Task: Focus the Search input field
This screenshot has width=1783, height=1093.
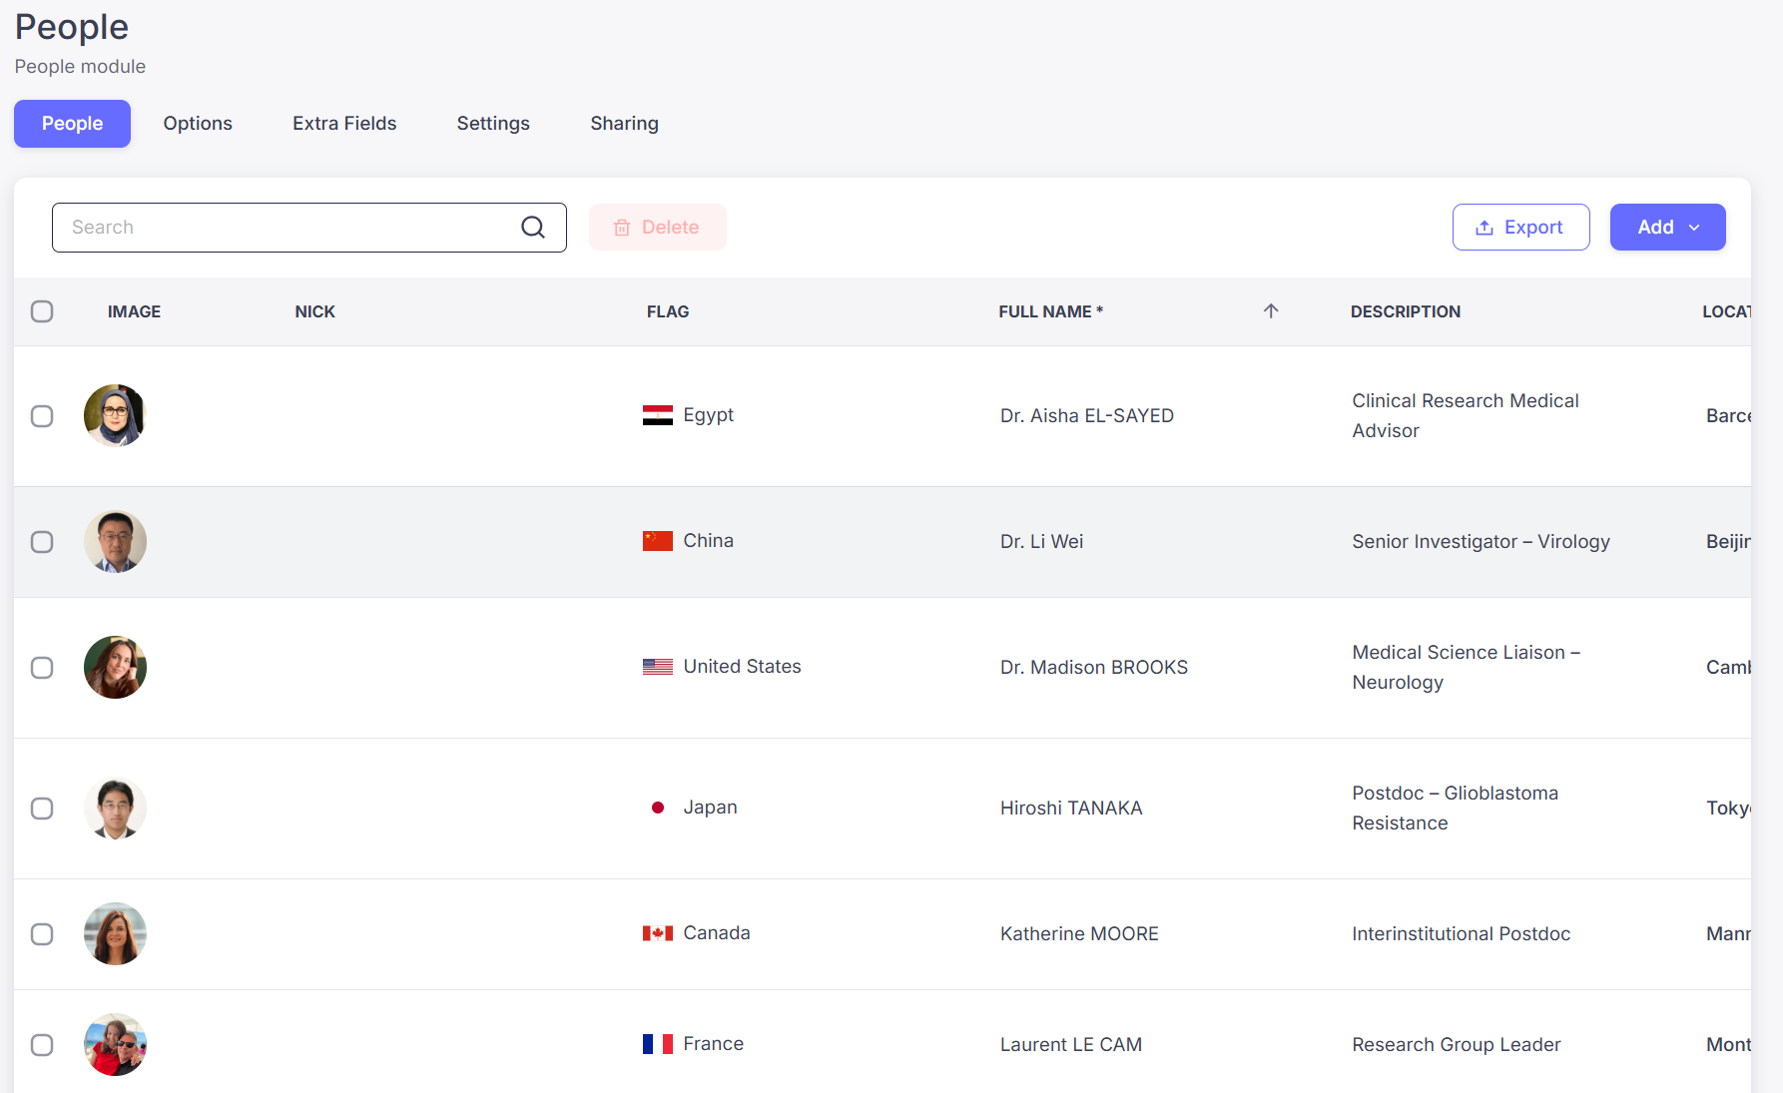Action: pos(309,228)
